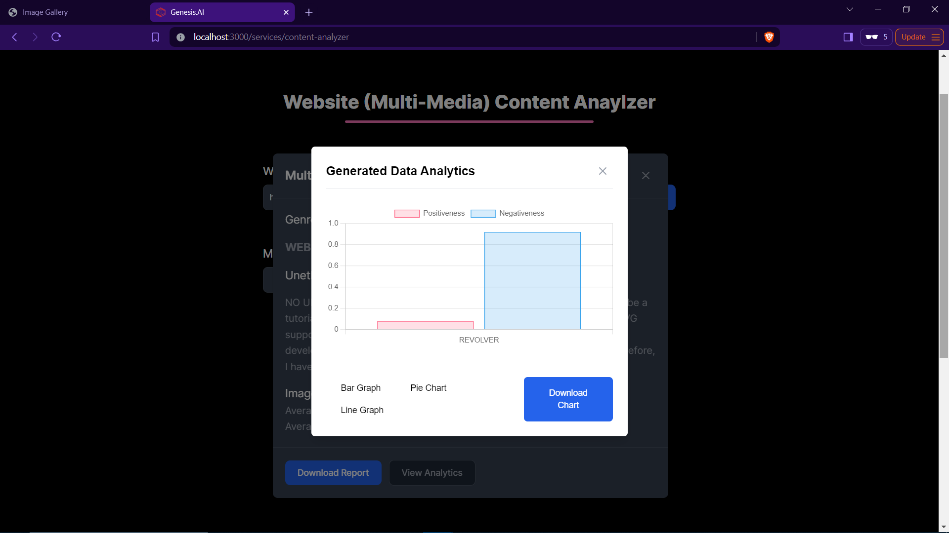Screen dimensions: 949x533
Task: Toggle the browser sidebar panel icon
Action: (848, 37)
